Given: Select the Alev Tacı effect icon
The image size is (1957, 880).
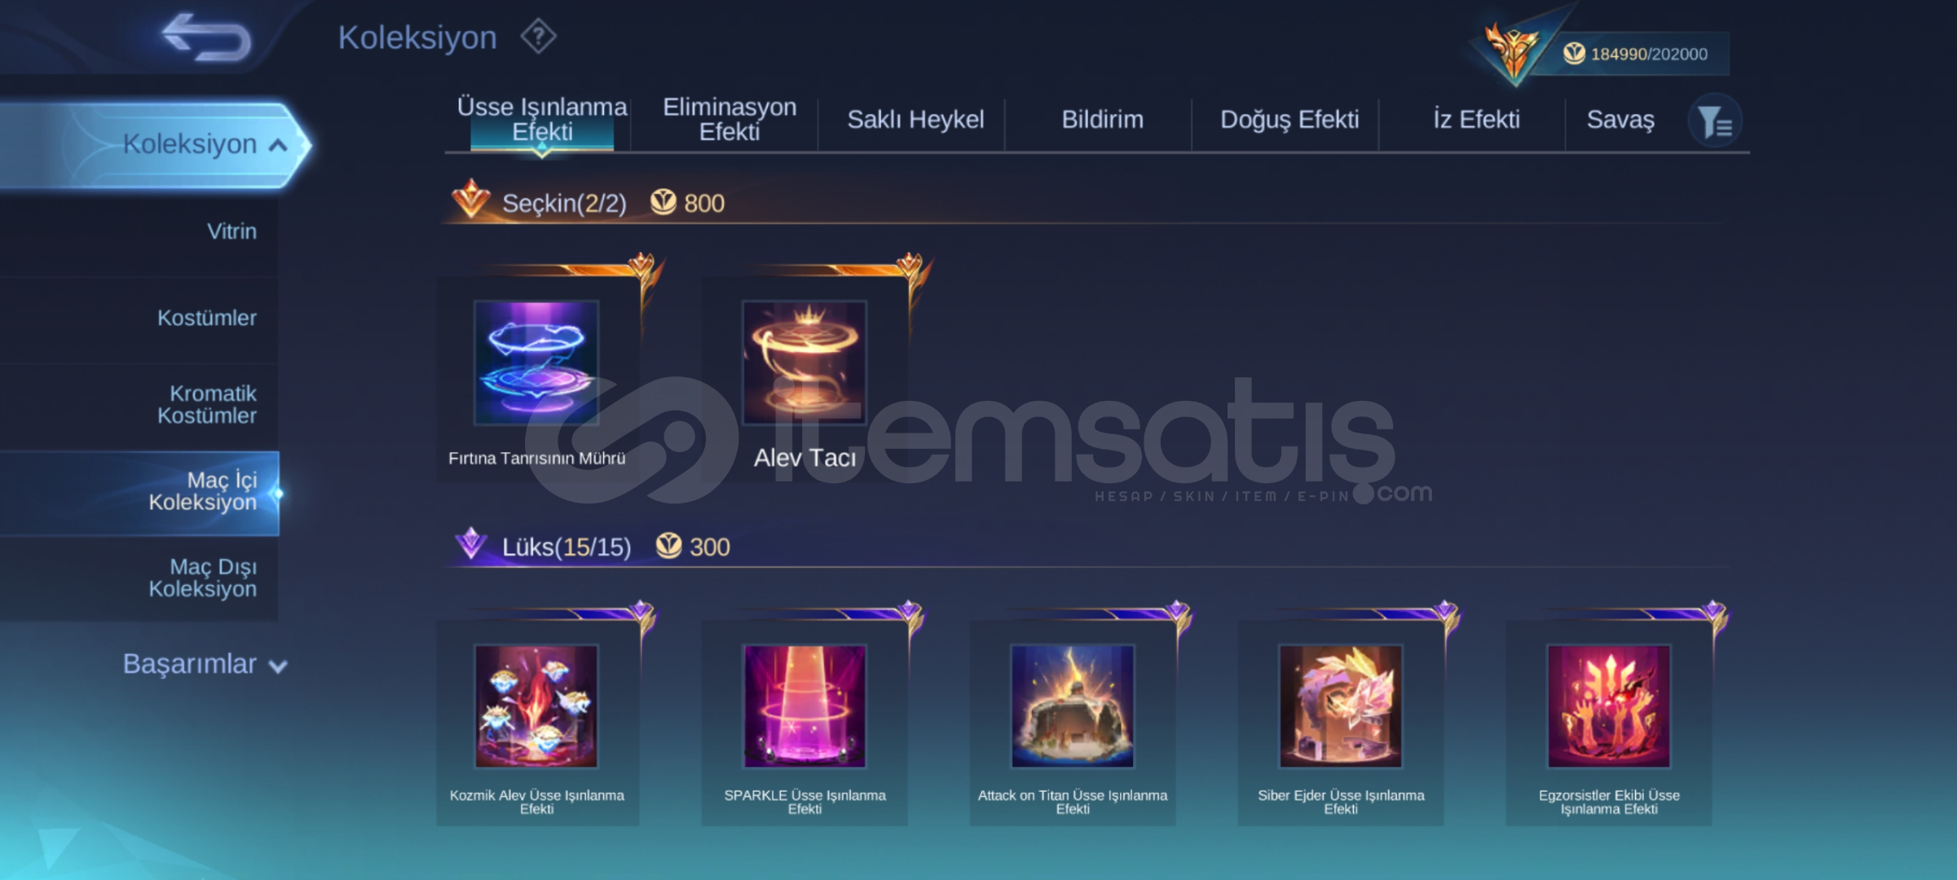Looking at the screenshot, I should click(804, 363).
